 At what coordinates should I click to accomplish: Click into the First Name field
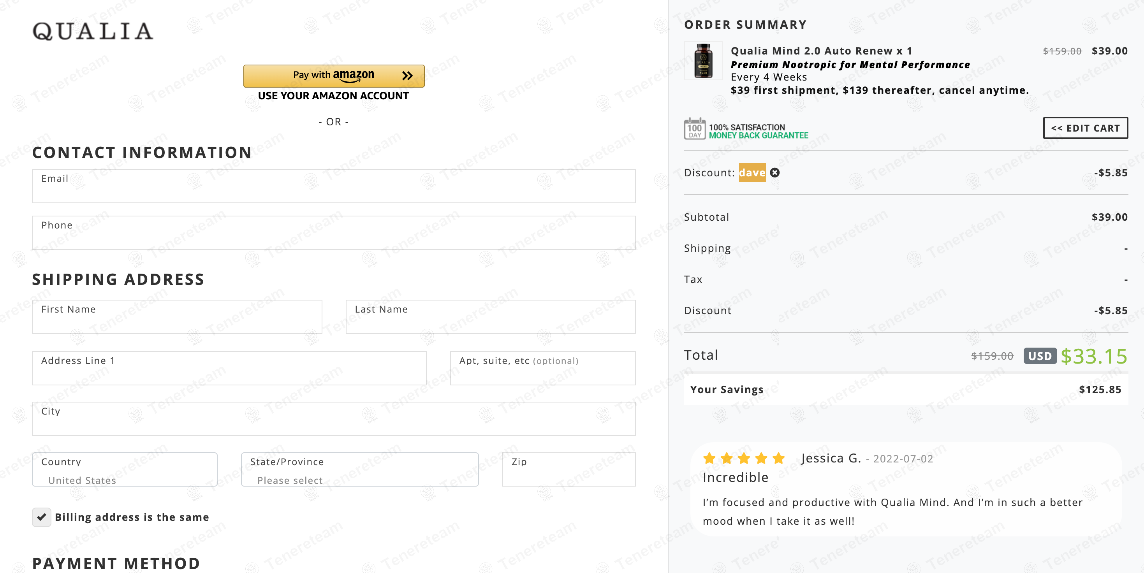pos(177,317)
